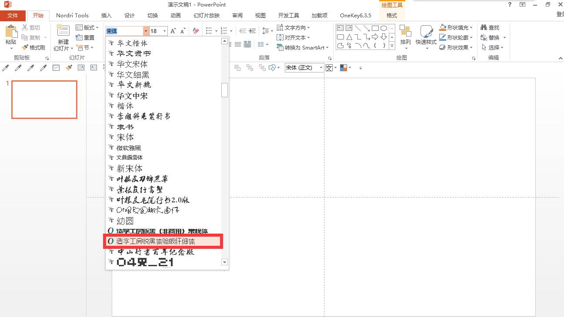Image resolution: width=564 pixels, height=317 pixels.
Task: Switch to the Design (设计) tab
Action: [x=130, y=15]
